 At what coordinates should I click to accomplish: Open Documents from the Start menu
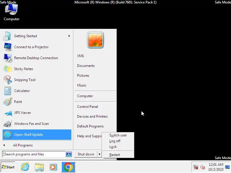[x=86, y=66]
